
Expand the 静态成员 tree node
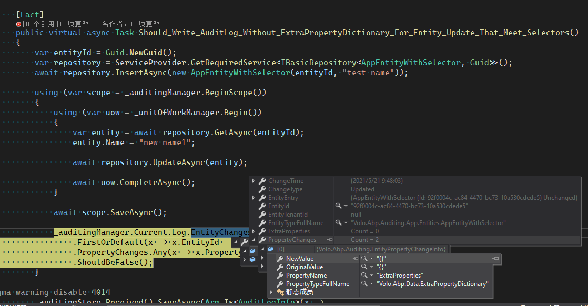point(271,292)
